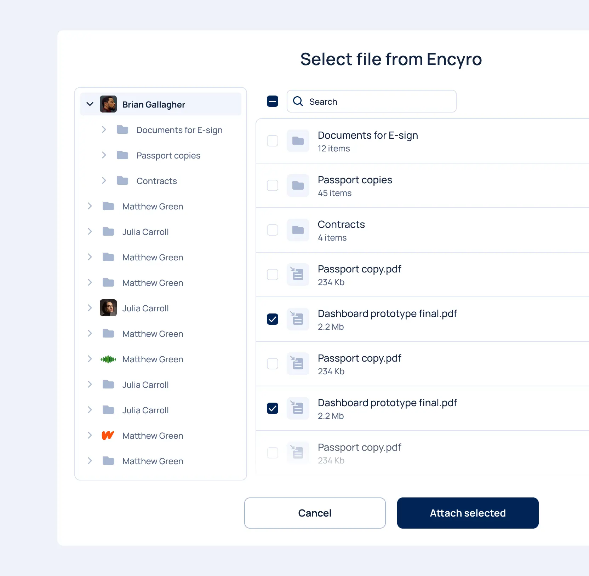Click the Contracts folder icon in the tree
589x576 pixels.
point(122,180)
